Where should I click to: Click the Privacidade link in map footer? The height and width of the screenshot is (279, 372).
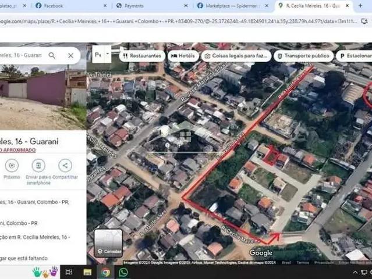click(324, 262)
